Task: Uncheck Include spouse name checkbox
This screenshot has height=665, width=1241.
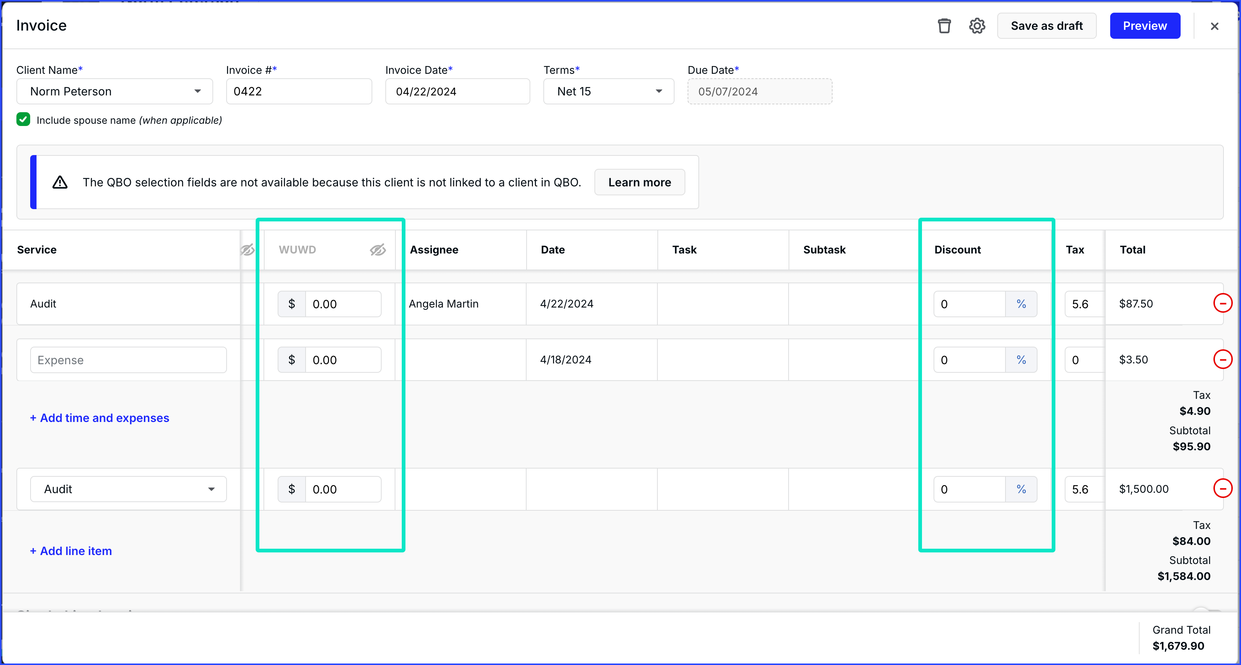Action: coord(23,120)
